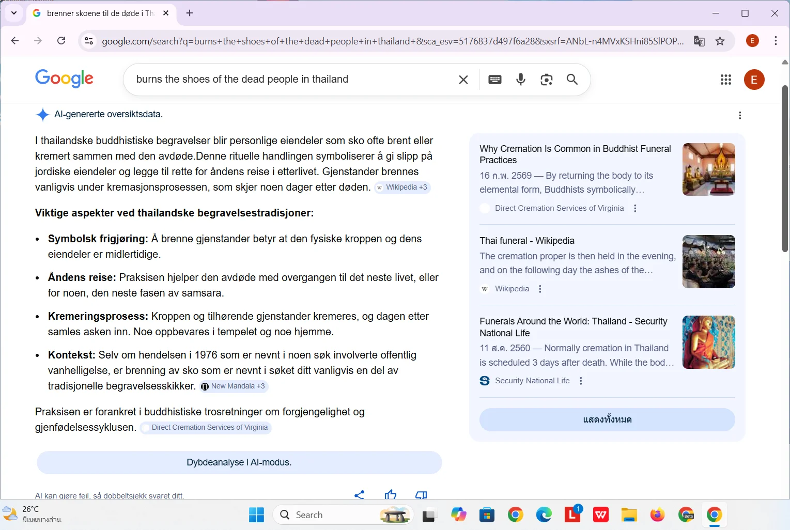Viewport: 790px width, 530px height.
Task: Open the Google apps grid
Action: (725, 80)
